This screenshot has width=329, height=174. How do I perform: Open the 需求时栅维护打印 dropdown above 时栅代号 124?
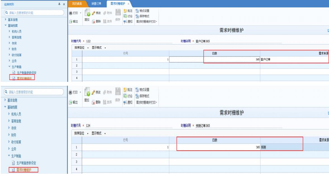point(147,102)
